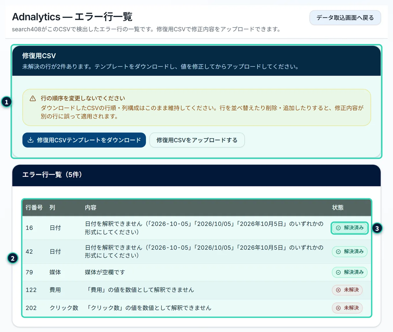
Task: Click checkmark icon in row 16 status
Action: tap(338, 228)
